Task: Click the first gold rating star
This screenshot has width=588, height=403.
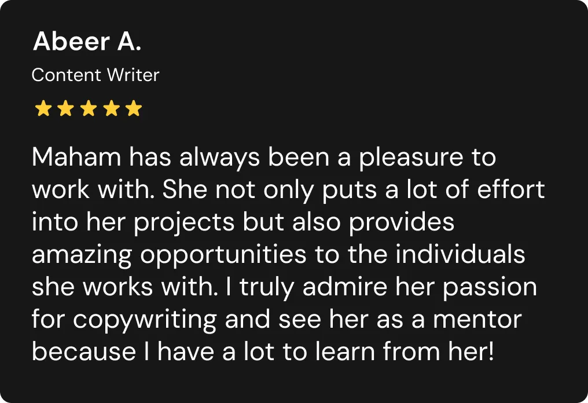Action: 43,108
